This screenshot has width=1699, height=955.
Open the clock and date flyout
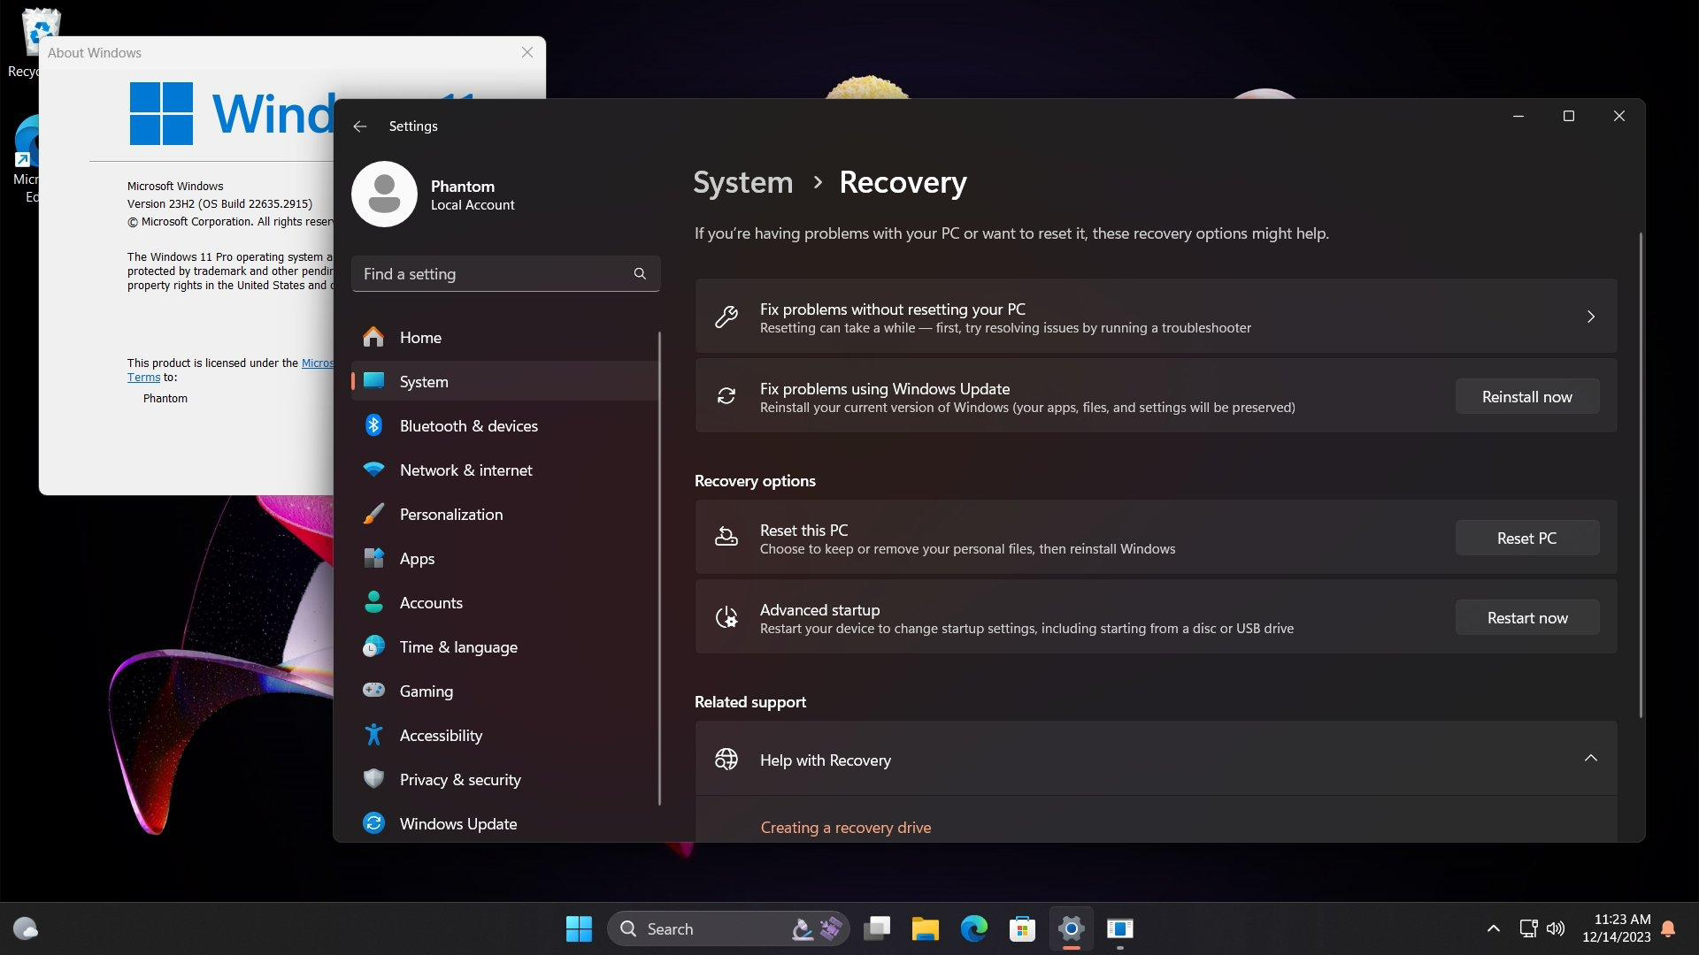point(1617,928)
